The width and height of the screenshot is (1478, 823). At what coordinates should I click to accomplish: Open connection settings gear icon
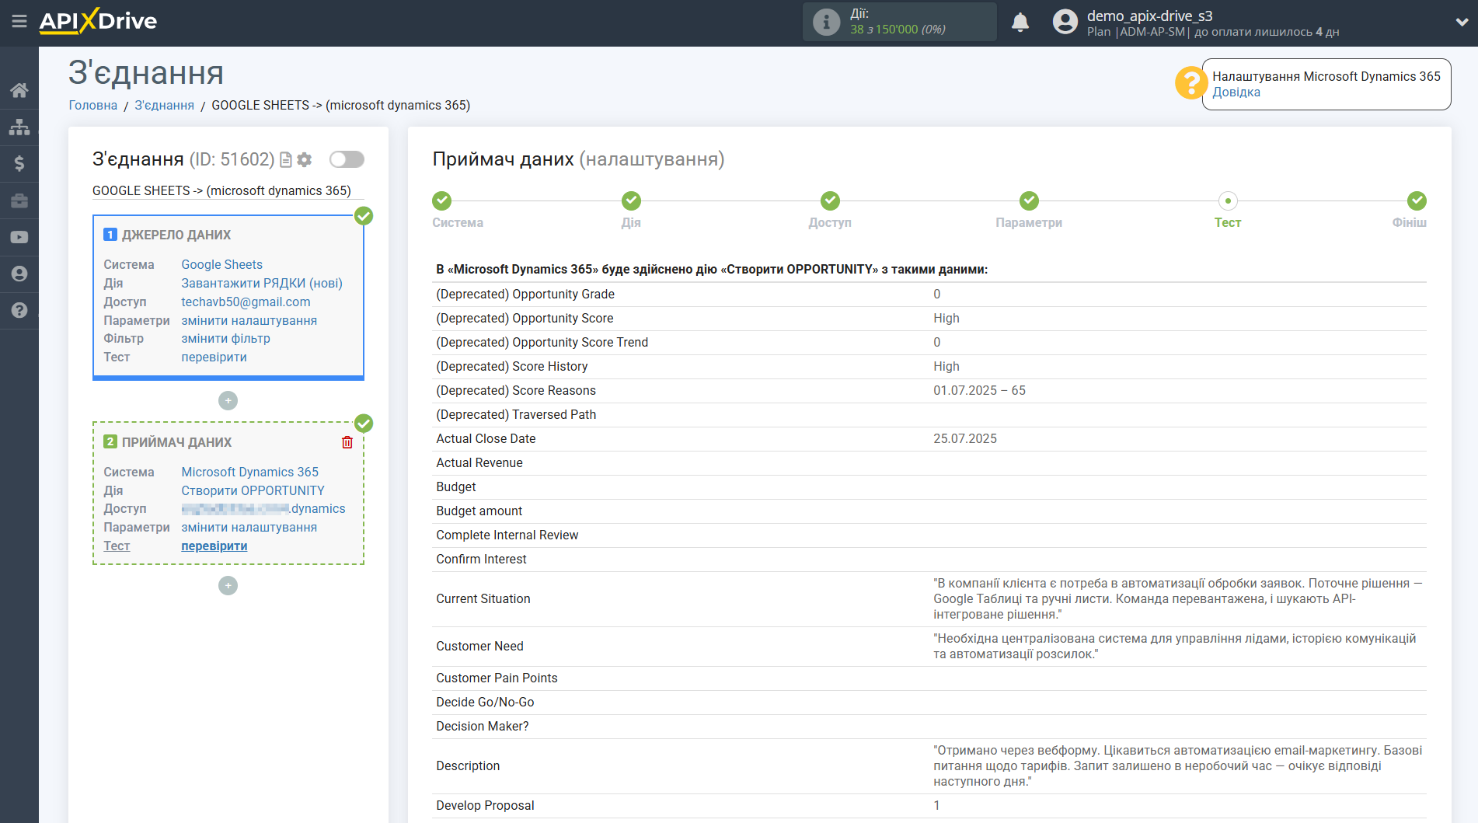[305, 159]
